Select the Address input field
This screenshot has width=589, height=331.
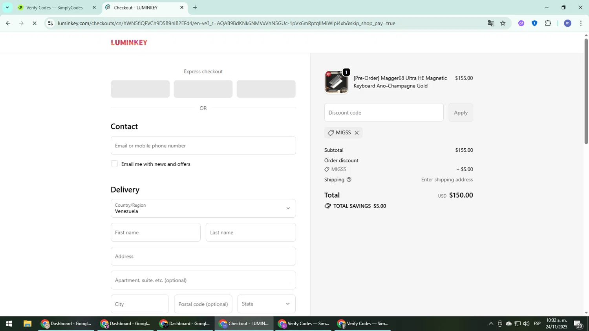click(203, 256)
